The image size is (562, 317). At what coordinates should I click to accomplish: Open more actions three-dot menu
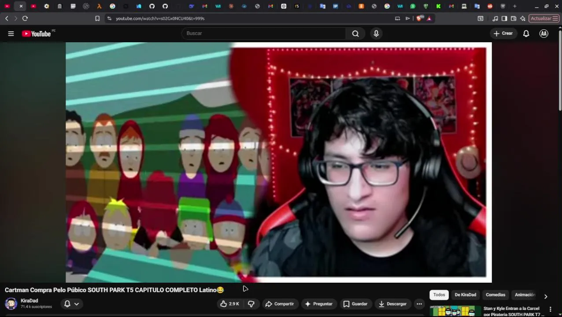(419, 304)
